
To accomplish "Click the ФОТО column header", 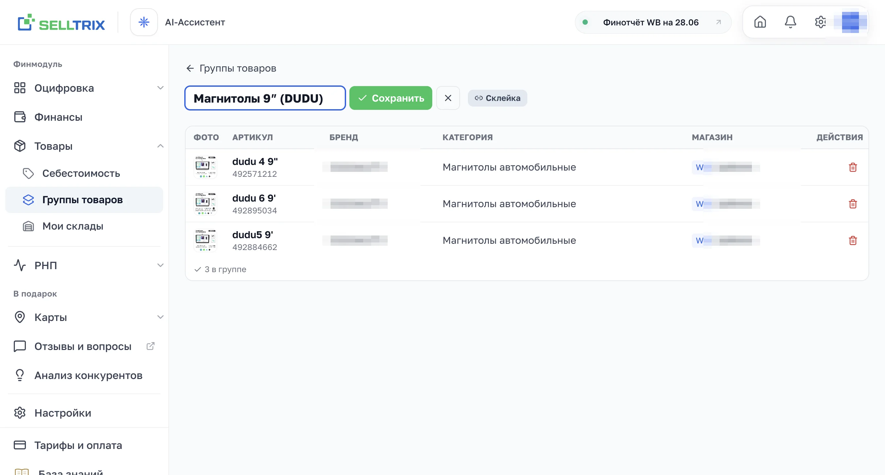I will tap(206, 137).
